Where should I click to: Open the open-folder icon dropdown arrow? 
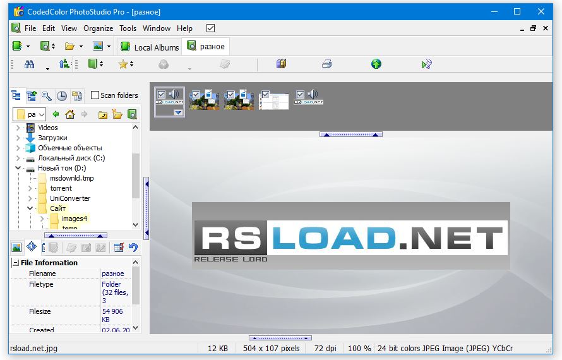click(x=81, y=46)
